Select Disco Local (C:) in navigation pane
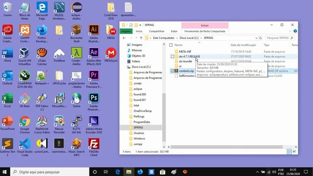This screenshot has height=176, width=313. pyautogui.click(x=141, y=67)
